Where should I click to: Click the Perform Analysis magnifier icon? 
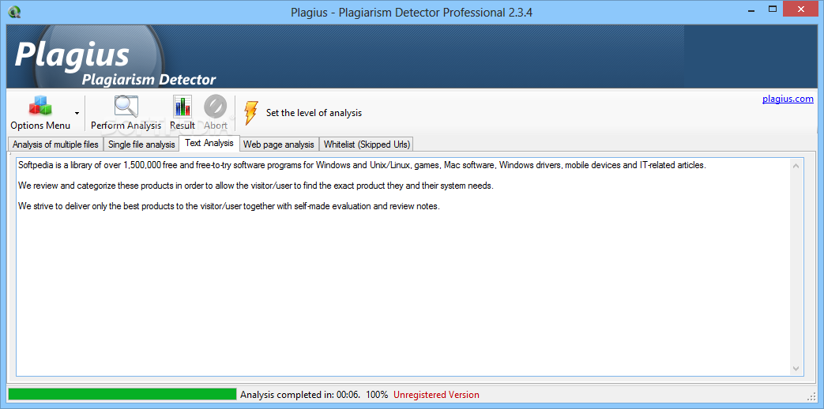[126, 107]
